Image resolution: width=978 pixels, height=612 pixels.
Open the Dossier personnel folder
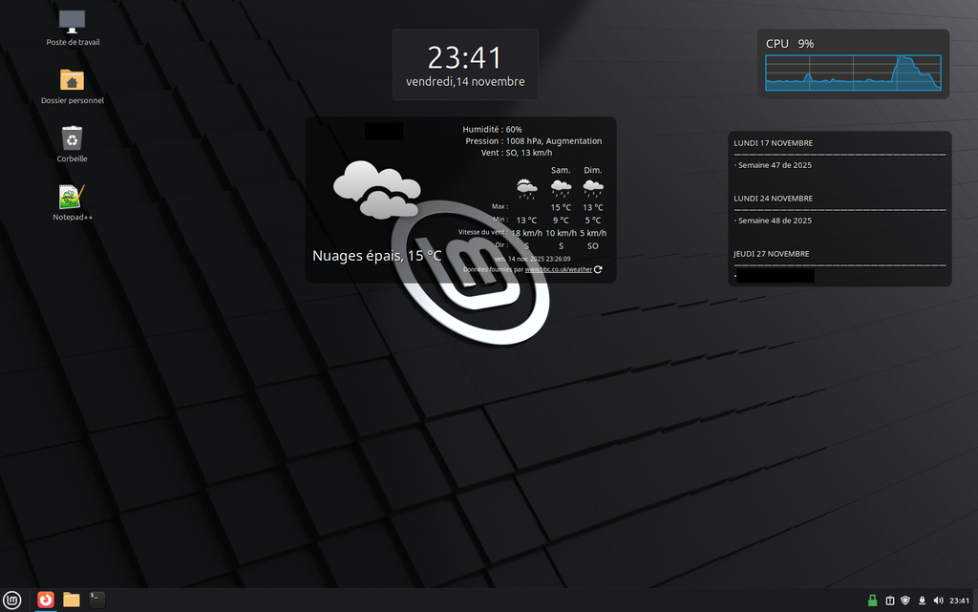73,80
